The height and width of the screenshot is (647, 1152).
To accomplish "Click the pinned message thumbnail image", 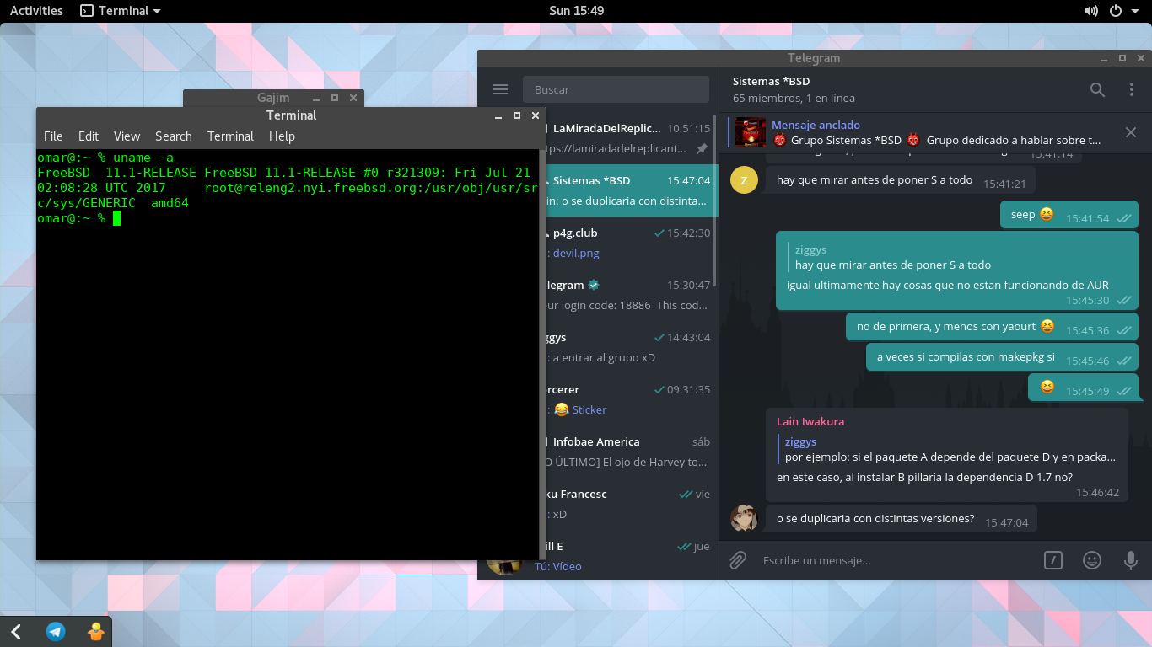I will coord(751,132).
